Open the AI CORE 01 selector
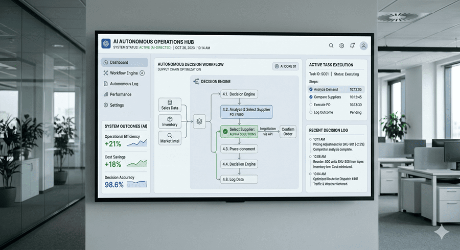This screenshot has height=250, width=460. point(285,66)
